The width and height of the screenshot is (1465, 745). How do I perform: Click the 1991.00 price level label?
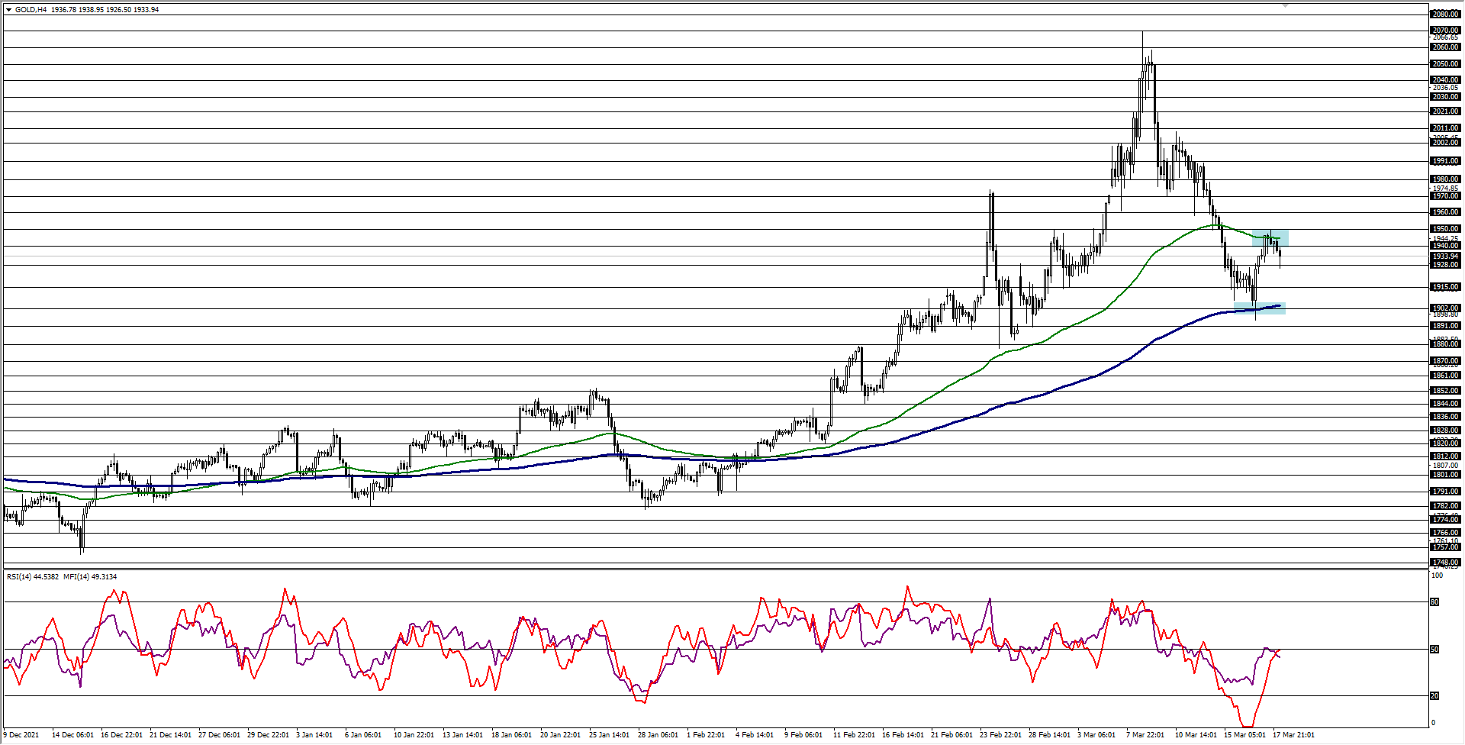[1445, 161]
